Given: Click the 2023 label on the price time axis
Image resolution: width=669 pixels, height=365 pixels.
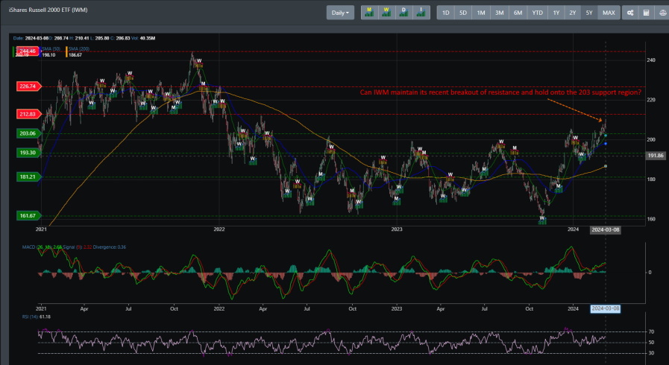Looking at the screenshot, I should 397,229.
